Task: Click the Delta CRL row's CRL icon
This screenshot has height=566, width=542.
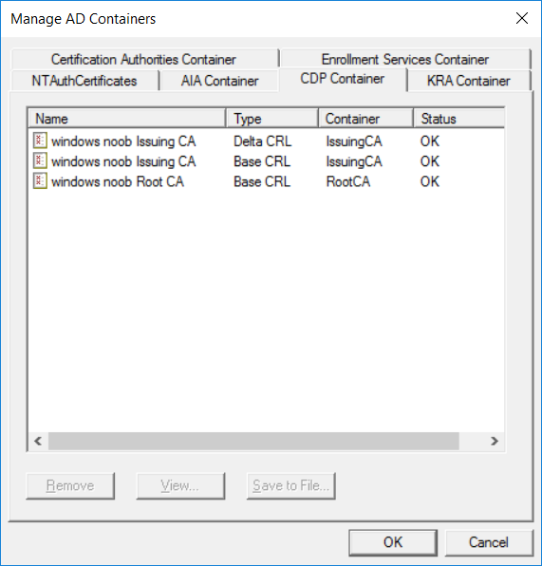Action: 40,141
